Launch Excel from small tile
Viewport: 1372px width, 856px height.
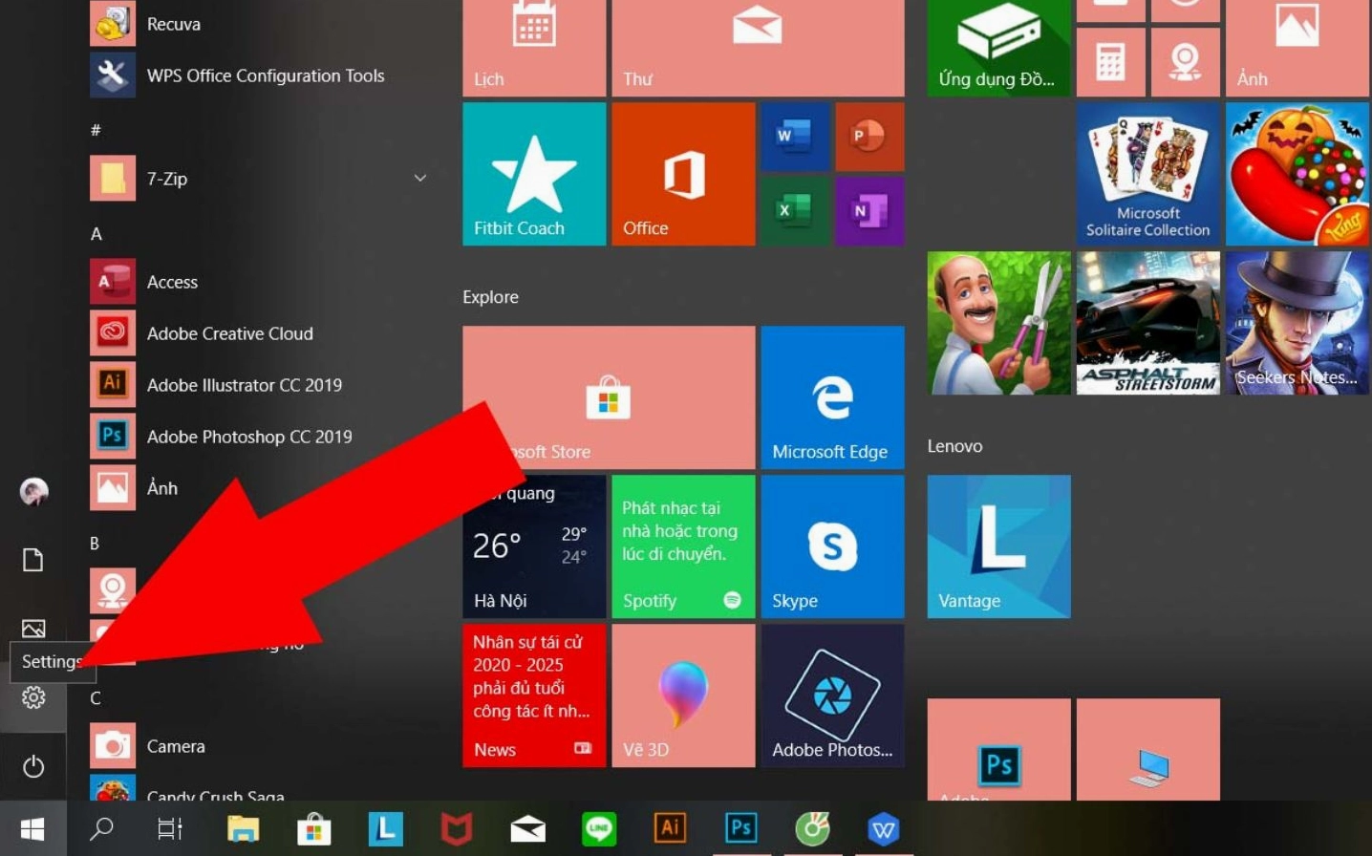point(794,211)
